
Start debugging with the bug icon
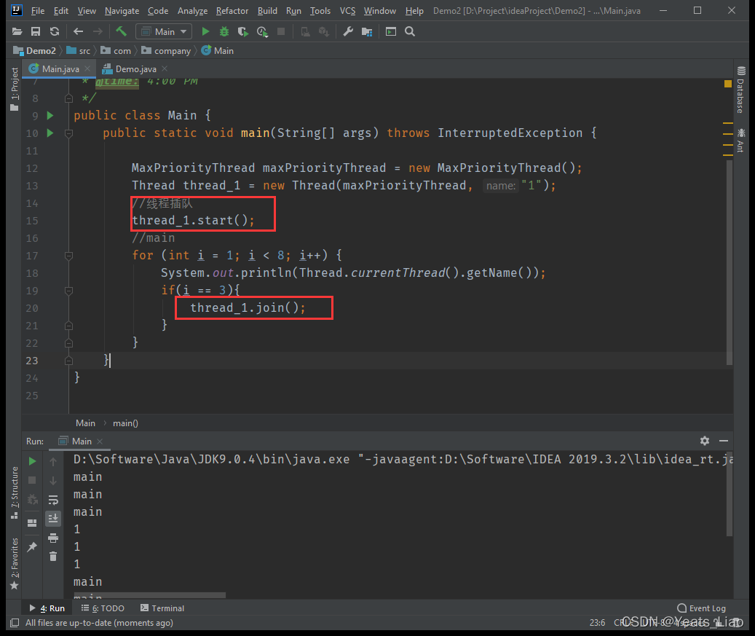point(224,31)
